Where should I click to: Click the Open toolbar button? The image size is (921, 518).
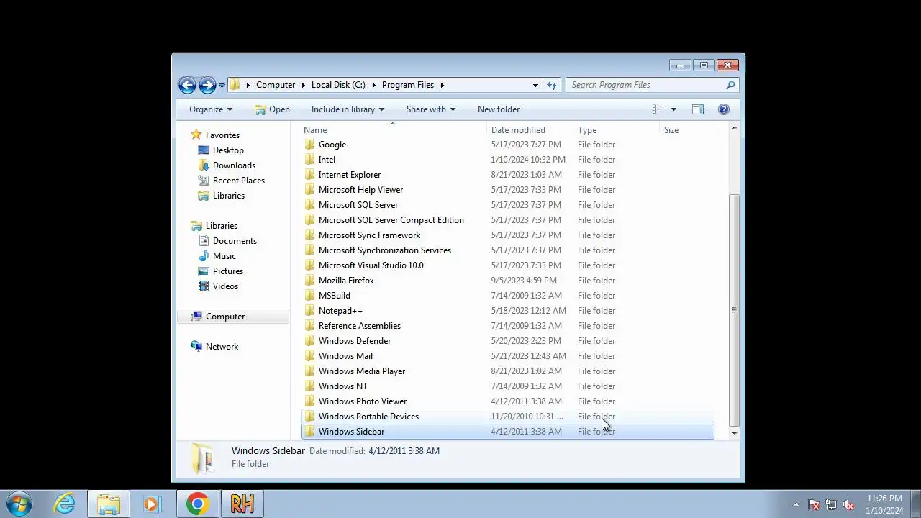(272, 109)
